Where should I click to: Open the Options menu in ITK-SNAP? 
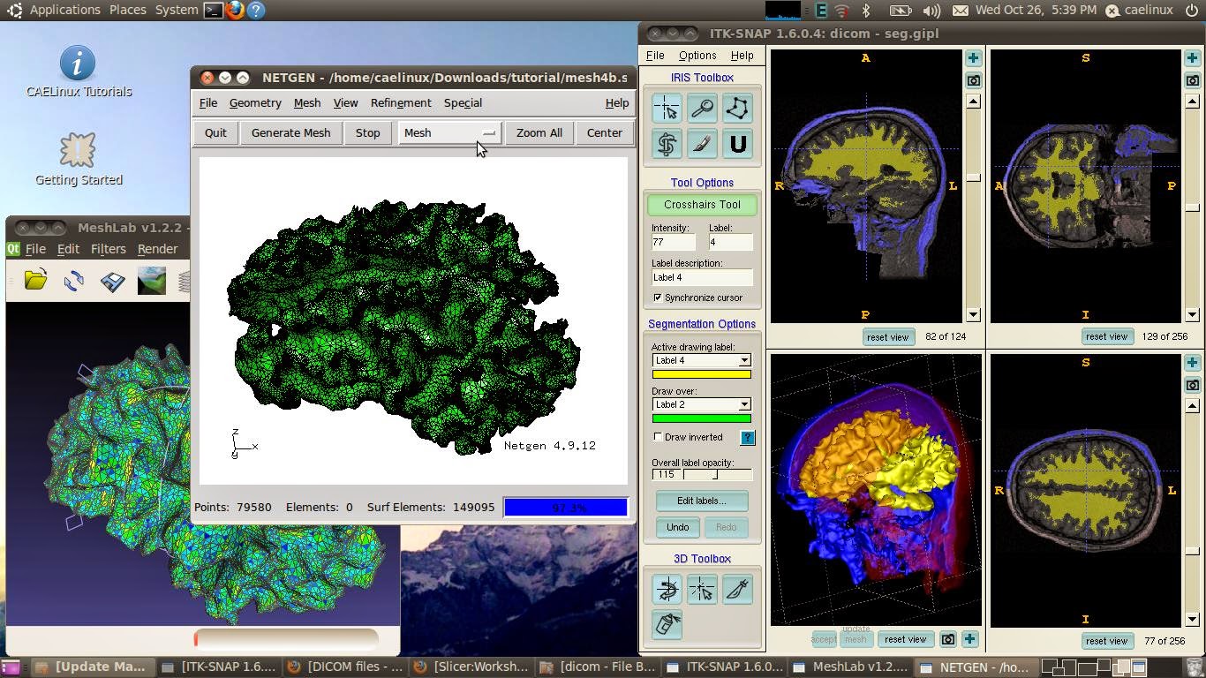point(697,55)
